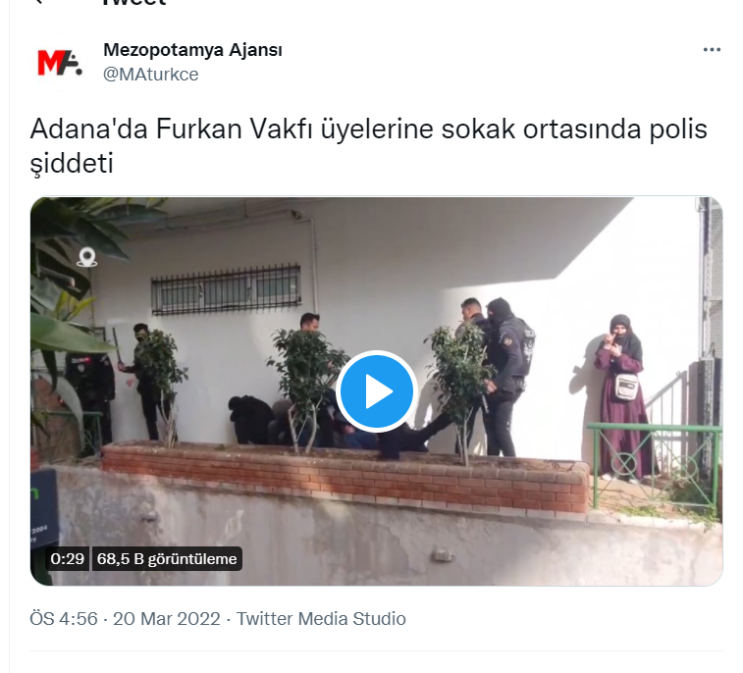Open the Twitter Media Studio source link
The width and height of the screenshot is (743, 673).
click(x=321, y=618)
